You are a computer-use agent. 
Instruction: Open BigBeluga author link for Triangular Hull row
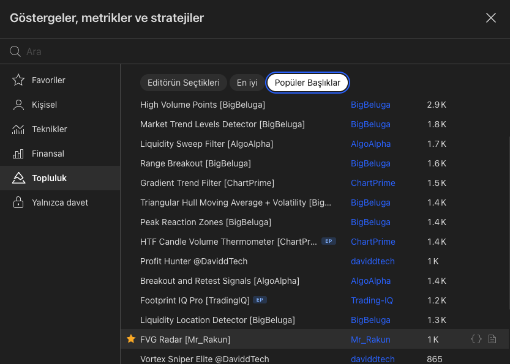pyautogui.click(x=370, y=202)
